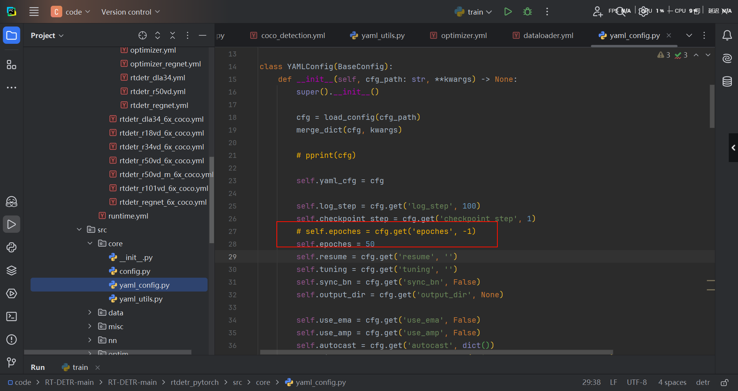
Task: Switch to optimizer.yml tab
Action: pyautogui.click(x=459, y=35)
